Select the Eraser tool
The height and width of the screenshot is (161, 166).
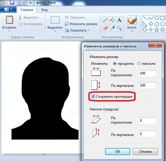coord(106,28)
